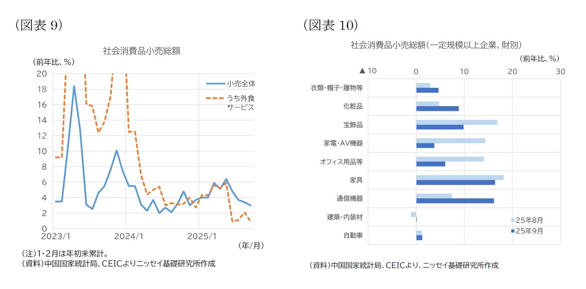
Task: Click the dark blue 通信機器 bar
Action: click(455, 201)
